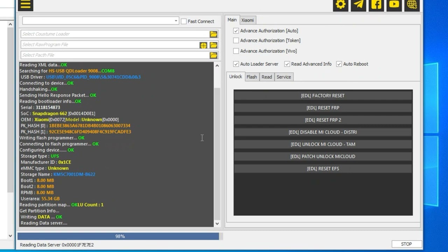Browse folder for Pacth file
The width and height of the screenshot is (448, 252).
click(x=213, y=55)
